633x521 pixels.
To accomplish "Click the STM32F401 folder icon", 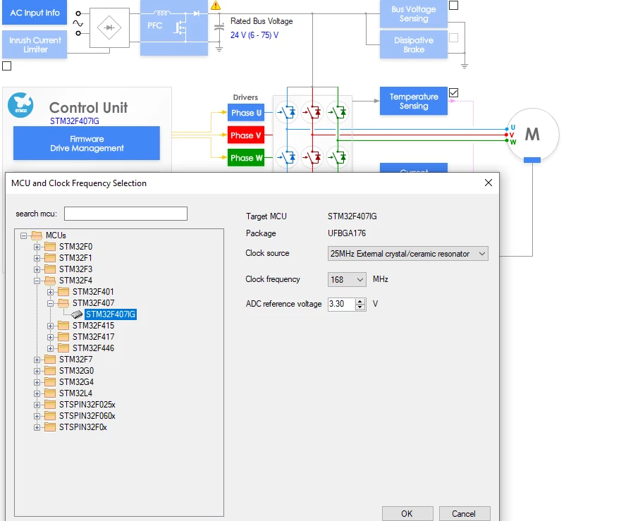I will point(63,292).
